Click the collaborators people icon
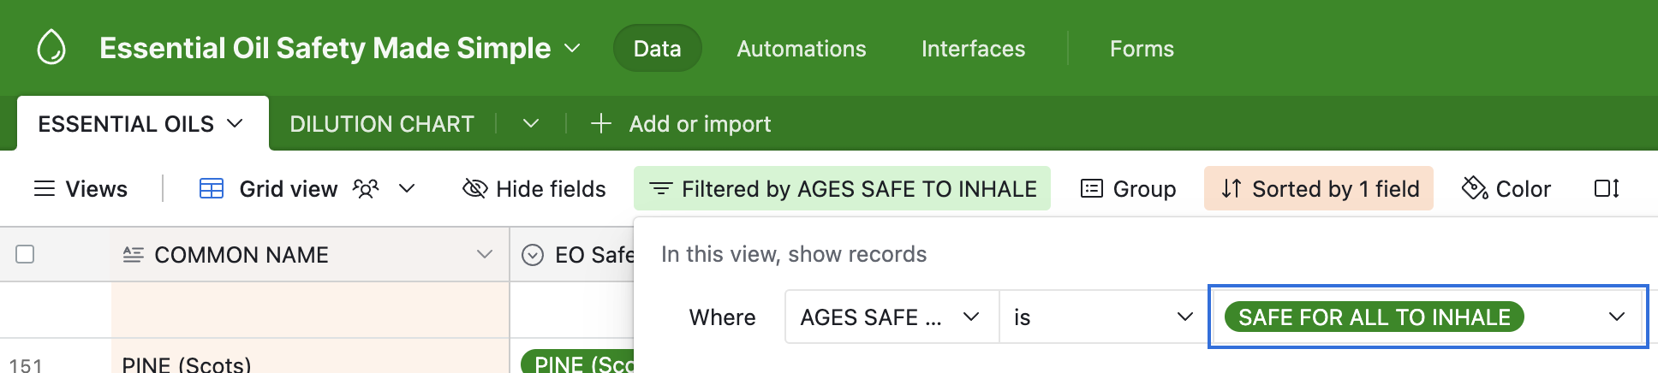Image resolution: width=1658 pixels, height=373 pixels. coord(366,189)
